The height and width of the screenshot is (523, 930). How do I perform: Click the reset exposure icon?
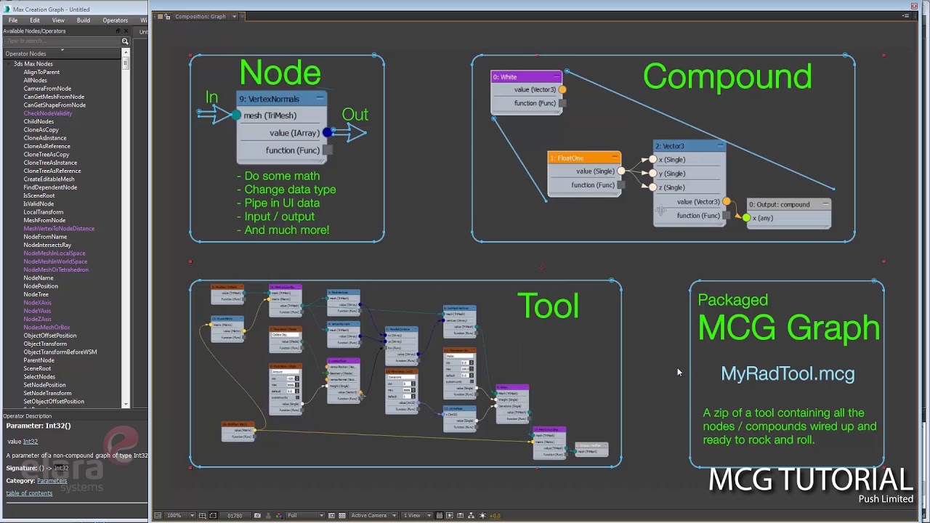(x=482, y=516)
